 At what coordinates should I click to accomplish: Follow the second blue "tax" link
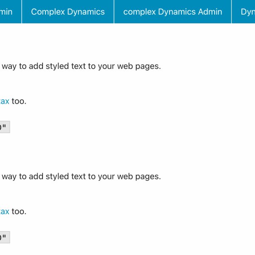click(x=4, y=211)
